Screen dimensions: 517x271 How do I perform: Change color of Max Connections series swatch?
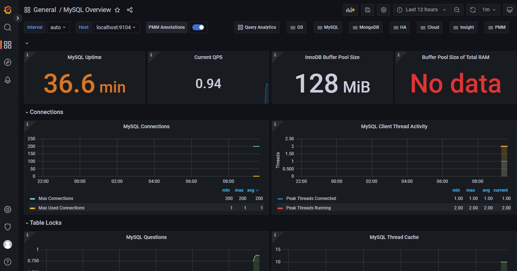click(32, 199)
